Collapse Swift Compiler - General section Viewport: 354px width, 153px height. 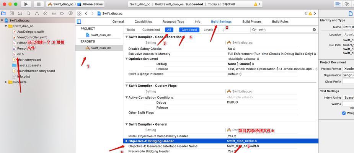click(127, 124)
